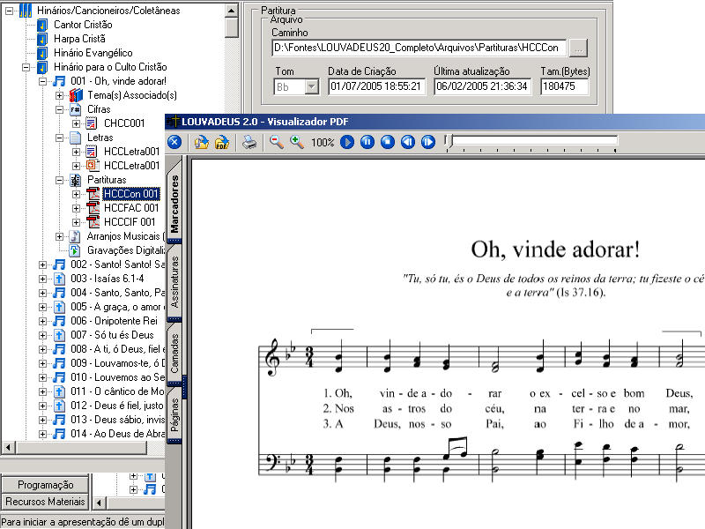Open the Assinaturas side tab
This screenshot has height=529, width=705.
coord(174,282)
